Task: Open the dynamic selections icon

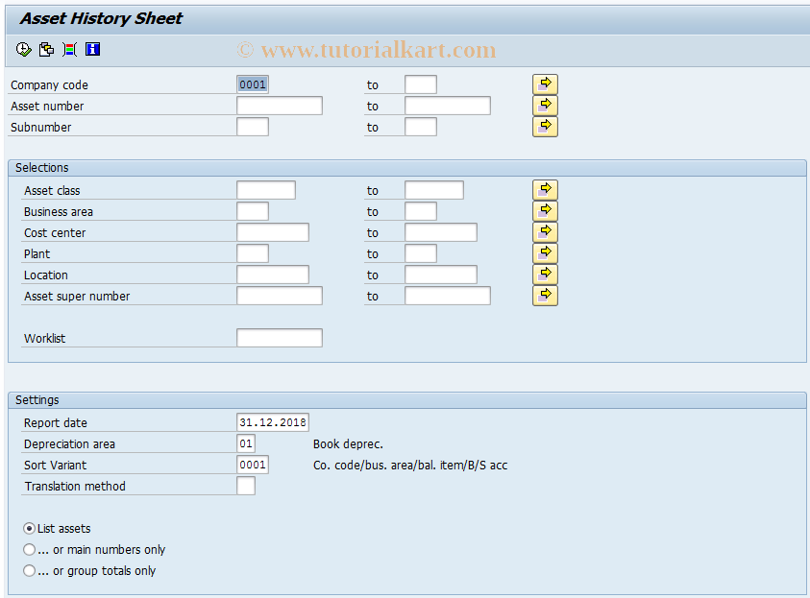Action: point(70,50)
